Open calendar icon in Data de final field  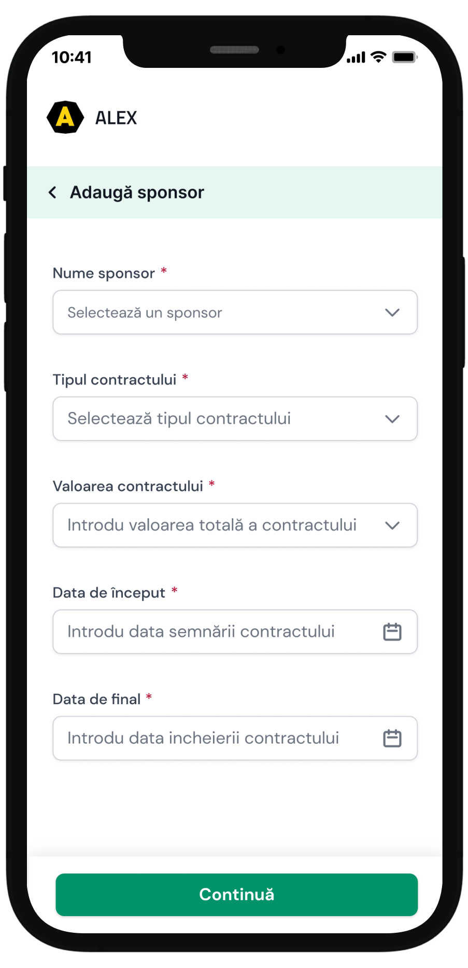[x=392, y=738]
